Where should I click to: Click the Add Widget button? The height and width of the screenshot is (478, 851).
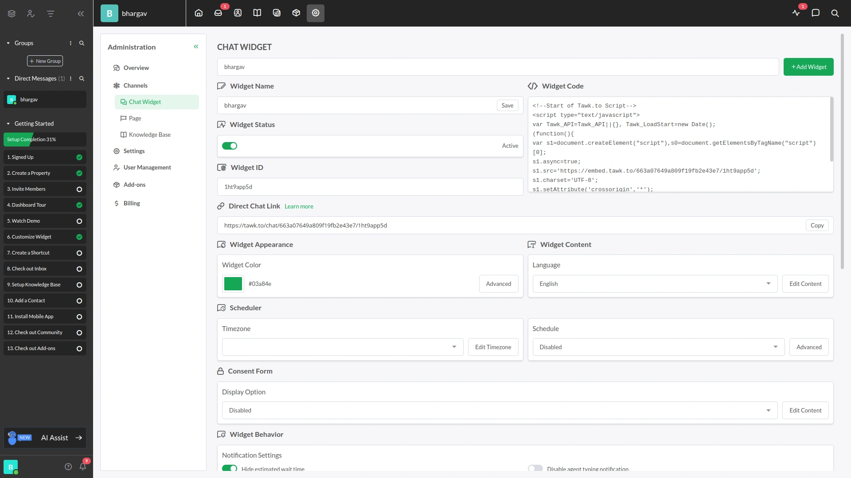point(808,66)
